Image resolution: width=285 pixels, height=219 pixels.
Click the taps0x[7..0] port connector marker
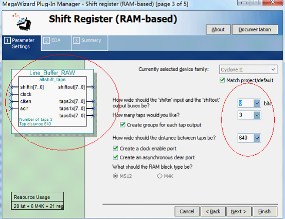pos(93,116)
